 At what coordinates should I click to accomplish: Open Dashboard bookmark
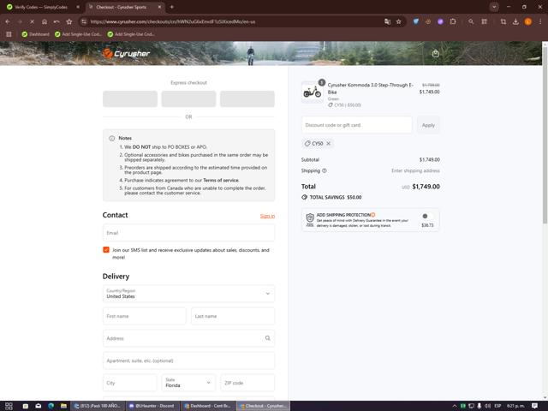pos(35,34)
